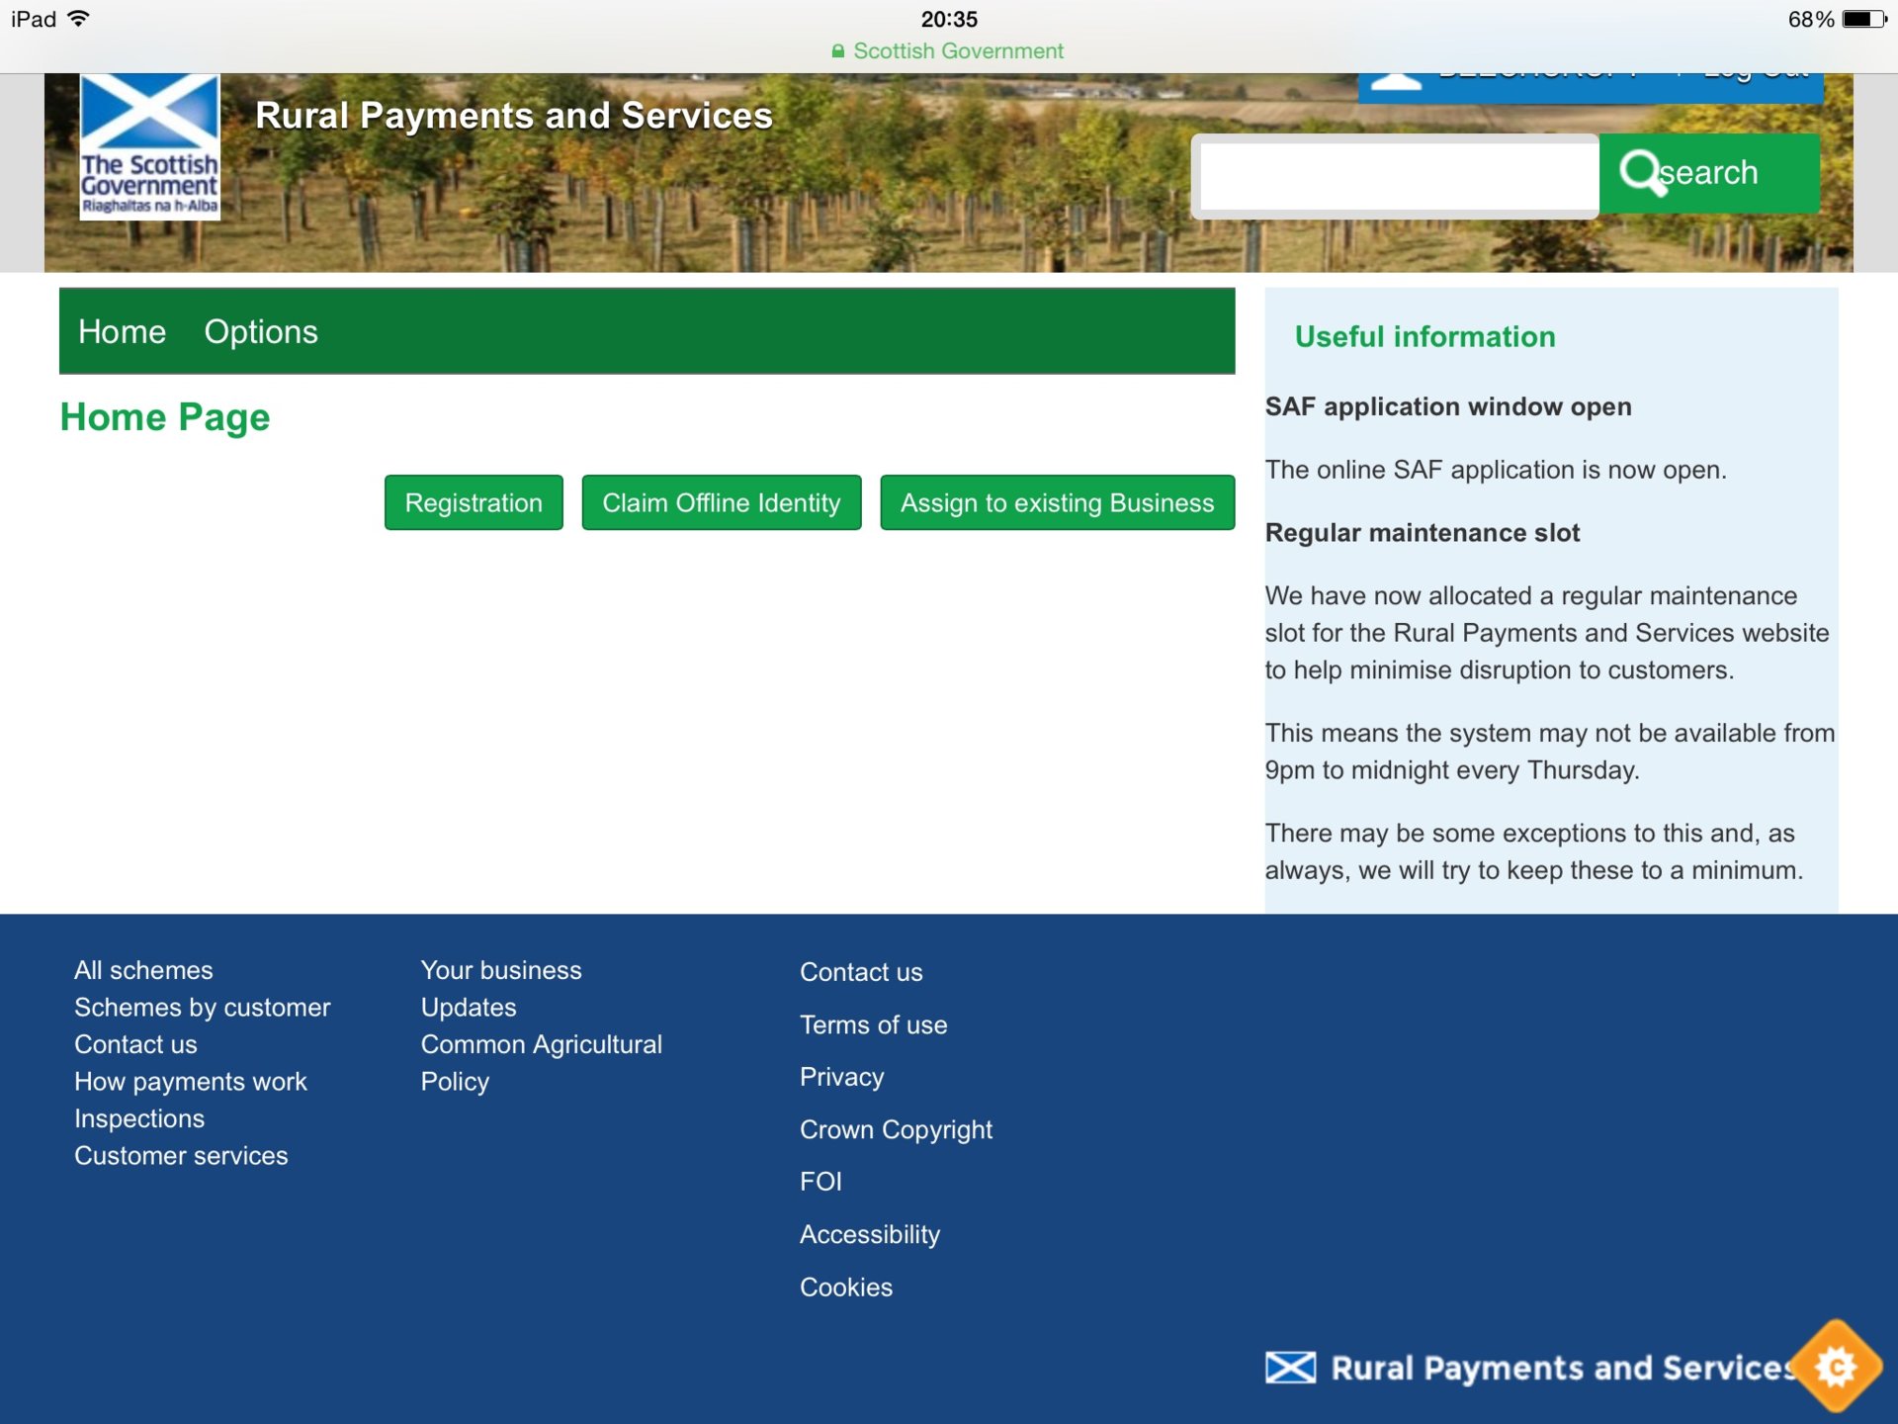1898x1424 pixels.
Task: Select the magnifying glass search icon
Action: pyautogui.click(x=1643, y=172)
